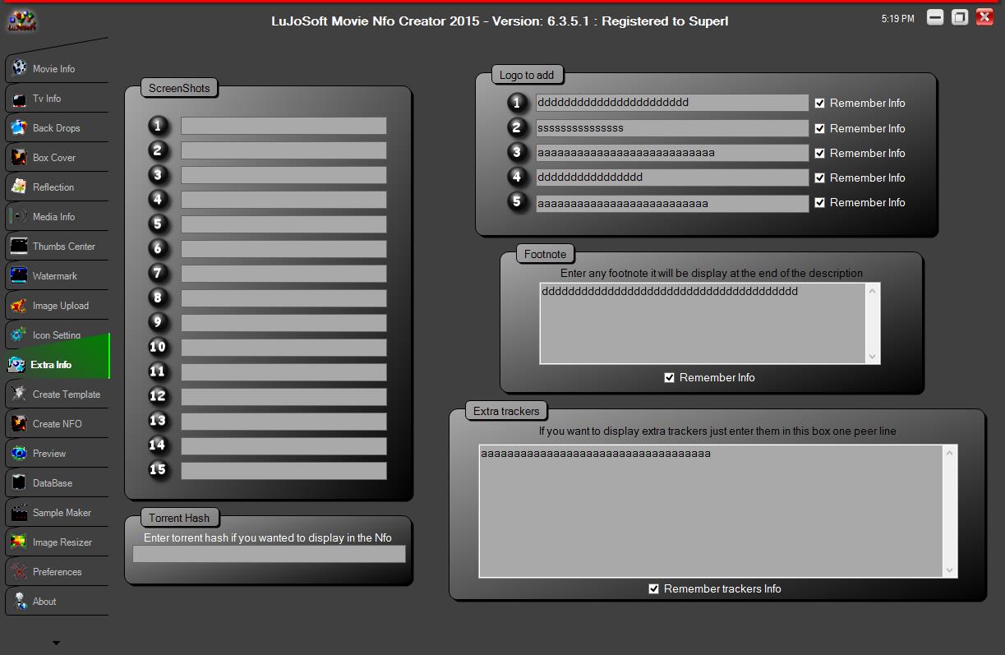Open the Movie Info sidebar icon
This screenshot has width=1005, height=655.
tap(19, 68)
